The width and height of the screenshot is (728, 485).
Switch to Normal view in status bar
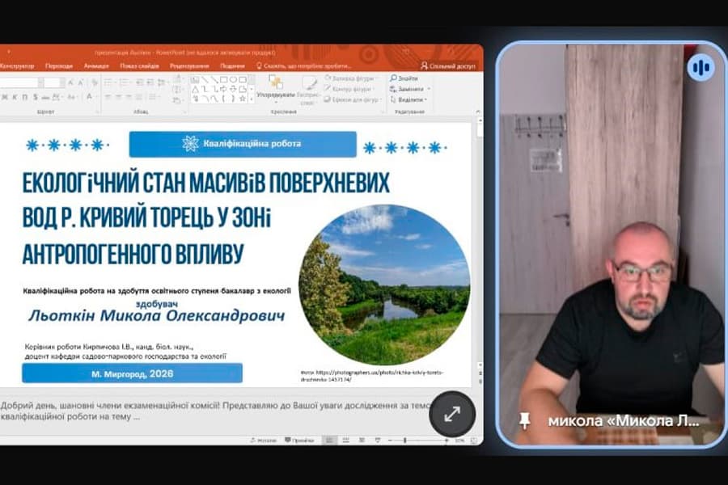coord(330,441)
